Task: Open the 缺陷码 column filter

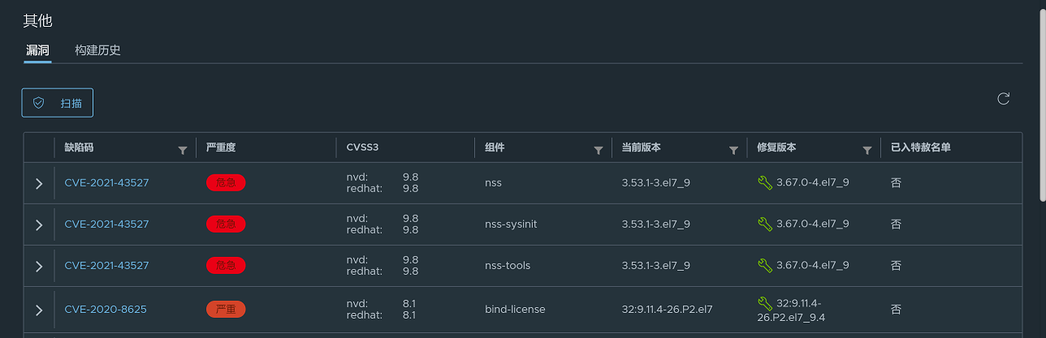Action: tap(183, 150)
